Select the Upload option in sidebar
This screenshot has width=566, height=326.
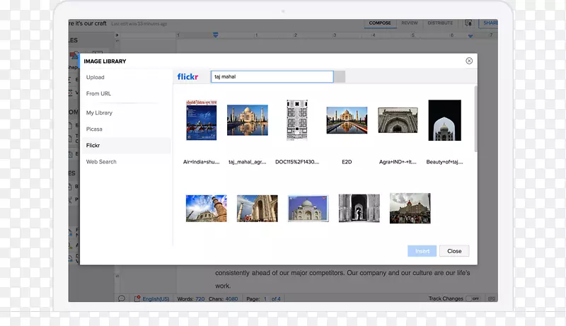coord(96,77)
